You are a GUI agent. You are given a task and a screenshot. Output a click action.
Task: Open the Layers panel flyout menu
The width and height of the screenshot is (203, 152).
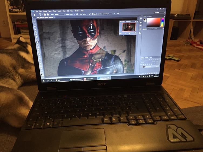pyautogui.click(x=160, y=57)
